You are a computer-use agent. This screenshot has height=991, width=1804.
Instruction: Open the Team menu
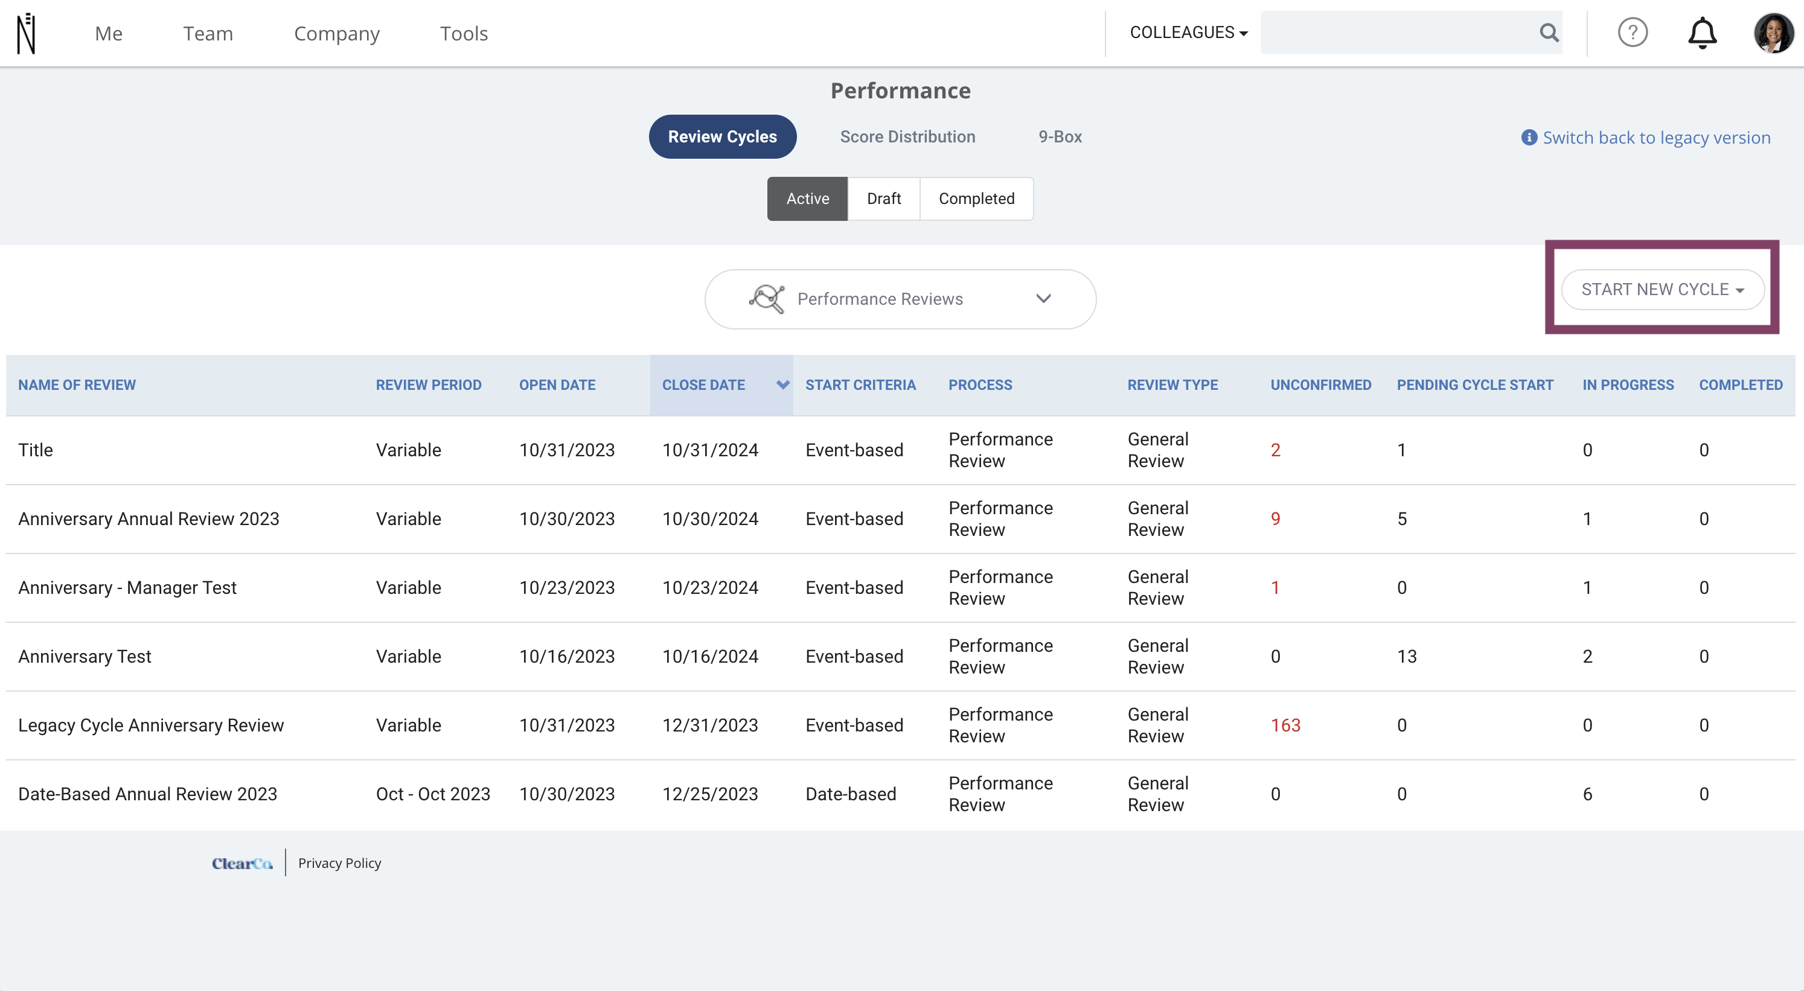click(208, 33)
